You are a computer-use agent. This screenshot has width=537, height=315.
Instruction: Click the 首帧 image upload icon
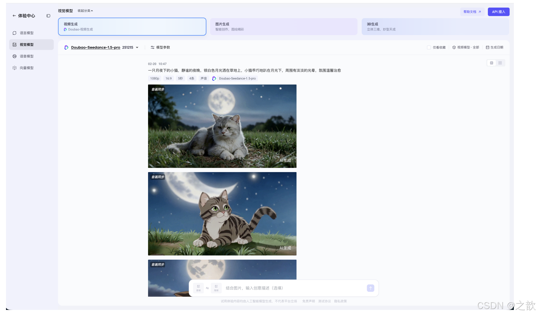(x=198, y=288)
